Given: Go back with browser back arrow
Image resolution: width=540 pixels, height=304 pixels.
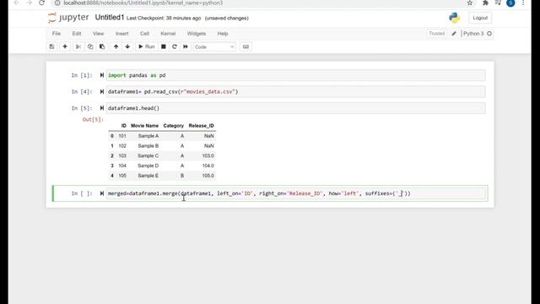Looking at the screenshot, I should coord(17,3).
